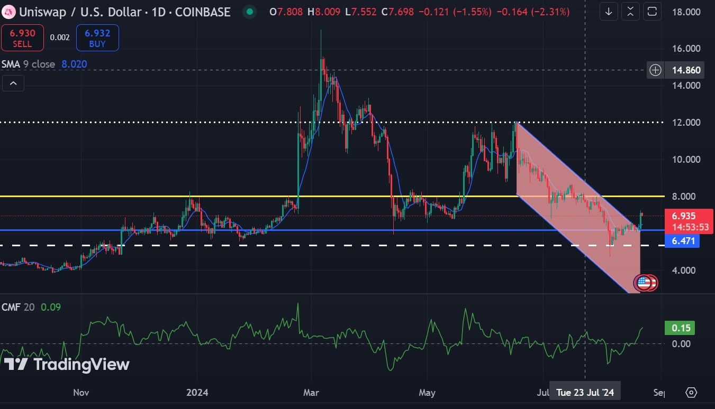Click the 8.000 price scale label
Screen dimensions: 715x409
click(x=685, y=197)
